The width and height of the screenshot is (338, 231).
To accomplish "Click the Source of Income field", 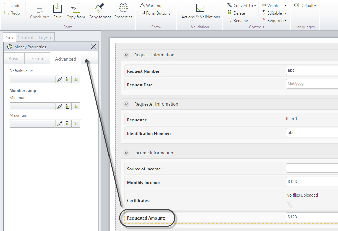I will click(x=312, y=168).
